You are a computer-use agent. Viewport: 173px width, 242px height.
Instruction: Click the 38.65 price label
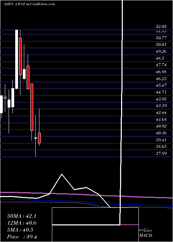(x=161, y=147)
